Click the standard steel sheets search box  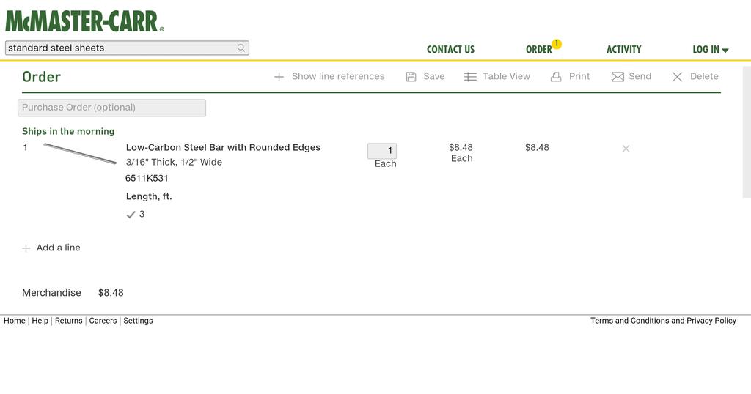tap(127, 48)
